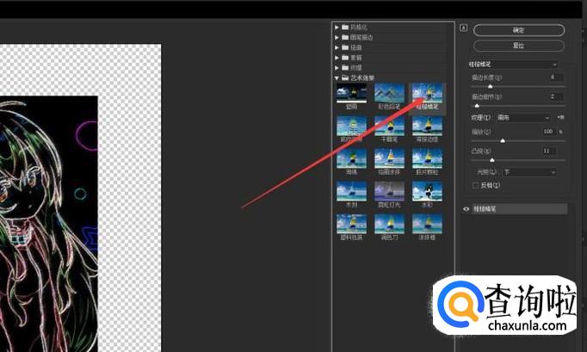Expand the 纹理 (Texture) filter folder
Viewport: 587px width, 352px height.
click(x=337, y=68)
